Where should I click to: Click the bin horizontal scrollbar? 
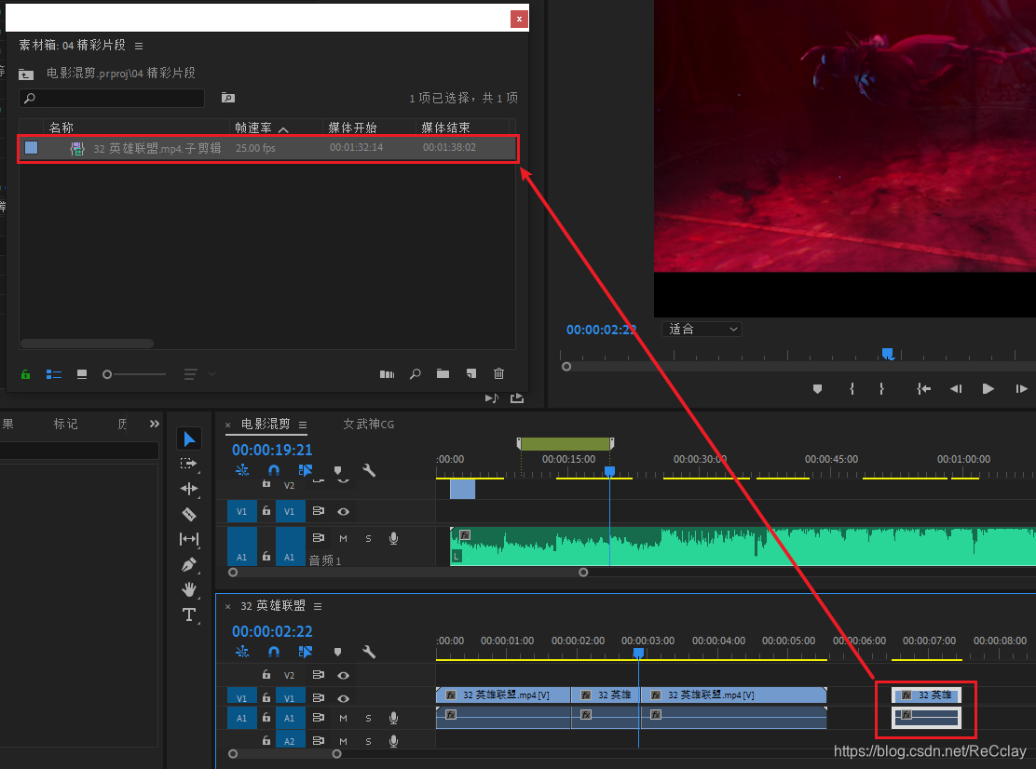87,344
